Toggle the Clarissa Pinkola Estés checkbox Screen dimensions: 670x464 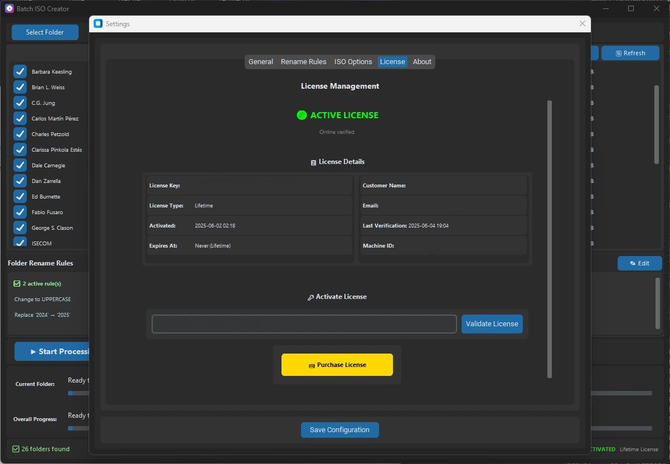point(20,149)
